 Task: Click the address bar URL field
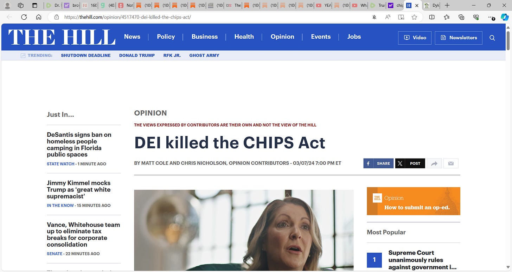pos(211,17)
